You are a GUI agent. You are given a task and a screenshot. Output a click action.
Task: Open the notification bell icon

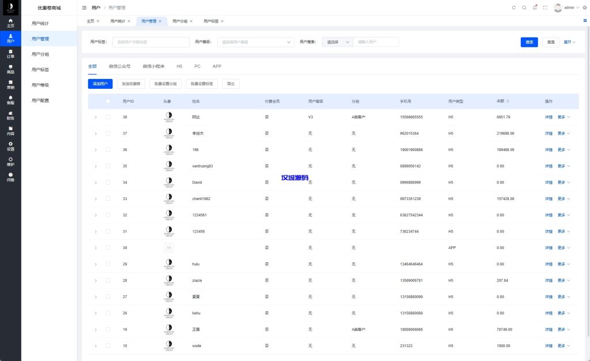pyautogui.click(x=535, y=7)
